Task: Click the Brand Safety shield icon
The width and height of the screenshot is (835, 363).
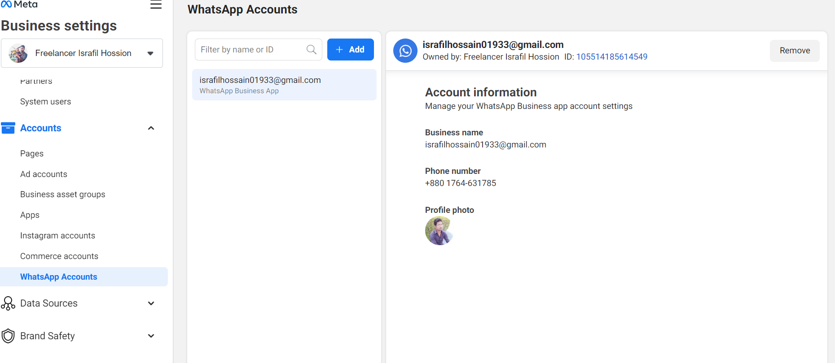Action: pyautogui.click(x=8, y=336)
